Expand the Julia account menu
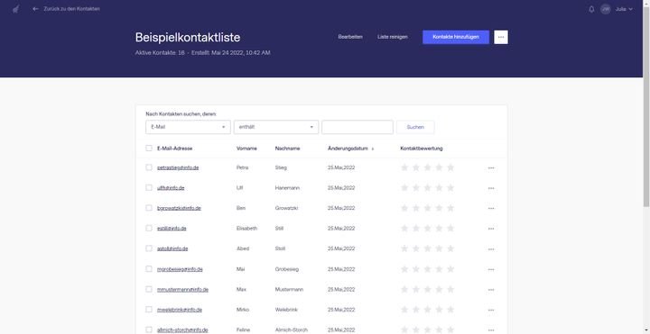This screenshot has width=650, height=334. click(x=624, y=9)
